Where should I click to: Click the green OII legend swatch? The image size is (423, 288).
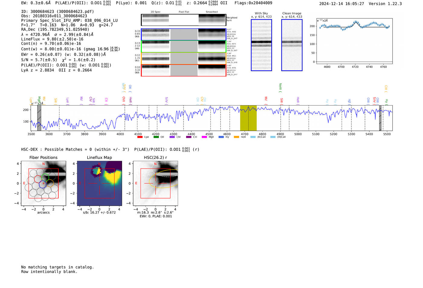[x=156, y=137]
